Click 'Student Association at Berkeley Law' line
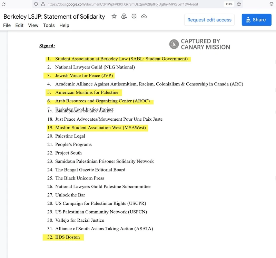Viewport: 276px width, 258px height. coord(121,59)
